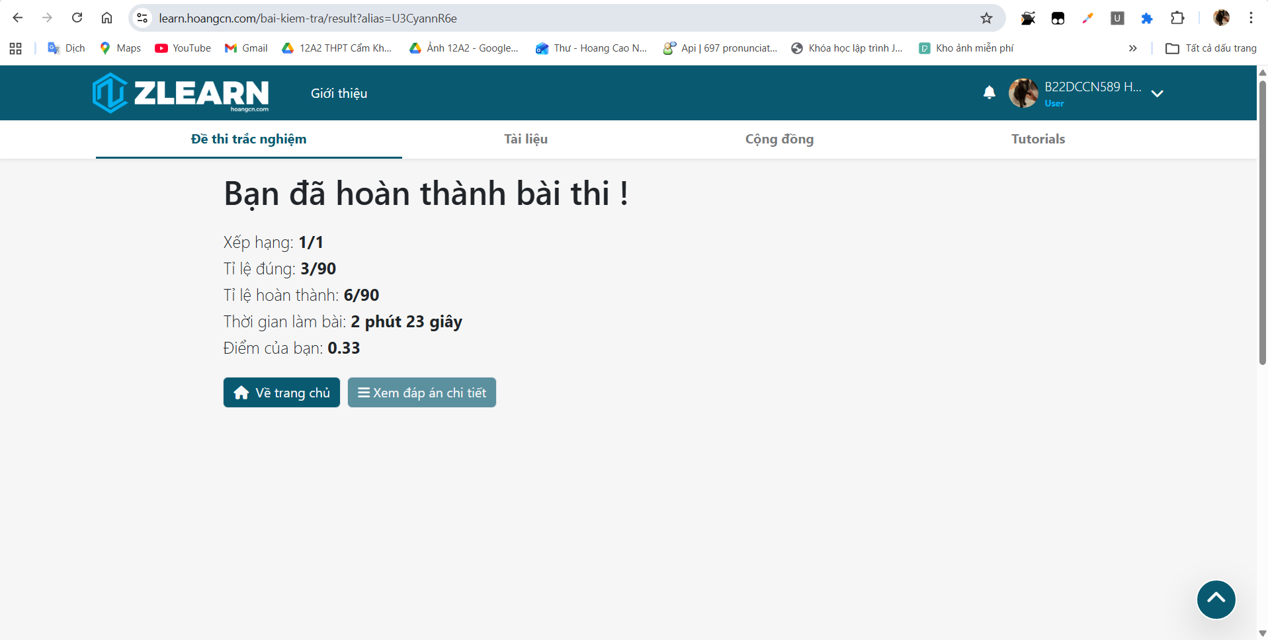This screenshot has width=1268, height=640.
Task: Open the YouTube bookmark
Action: [x=183, y=48]
